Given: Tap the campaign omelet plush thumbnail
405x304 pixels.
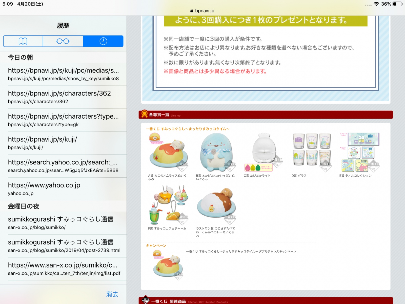Looking at the screenshot, I should (168, 265).
